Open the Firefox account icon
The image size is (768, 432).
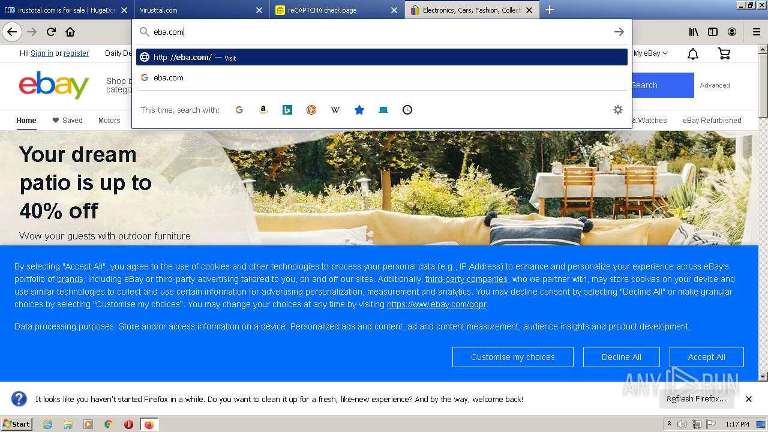(x=732, y=32)
